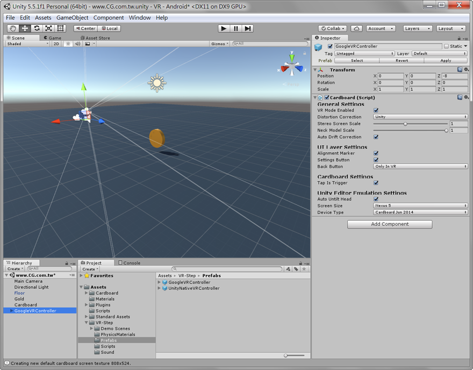Open the Shaded draw mode dropdown

[28, 44]
